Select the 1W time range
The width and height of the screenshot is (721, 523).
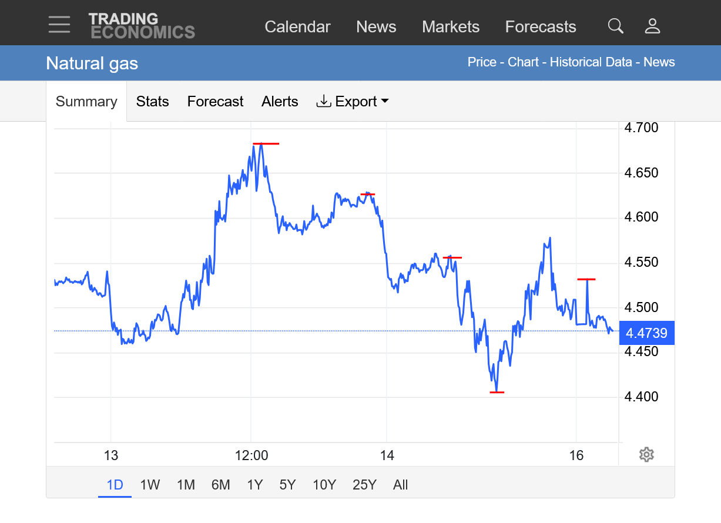click(150, 485)
